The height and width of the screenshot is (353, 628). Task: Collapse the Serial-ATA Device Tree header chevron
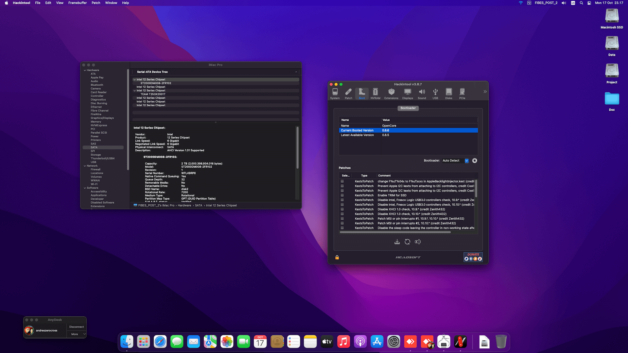(296, 72)
